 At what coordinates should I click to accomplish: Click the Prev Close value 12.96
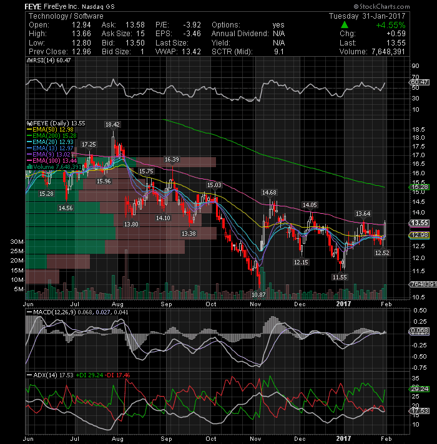point(81,52)
